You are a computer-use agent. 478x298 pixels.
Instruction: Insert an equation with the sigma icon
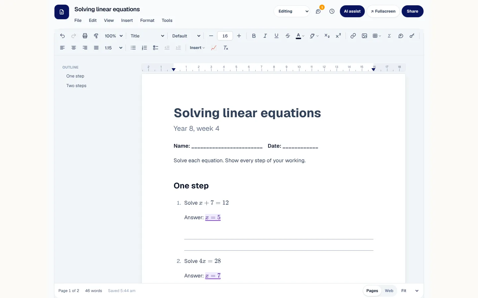(x=389, y=36)
